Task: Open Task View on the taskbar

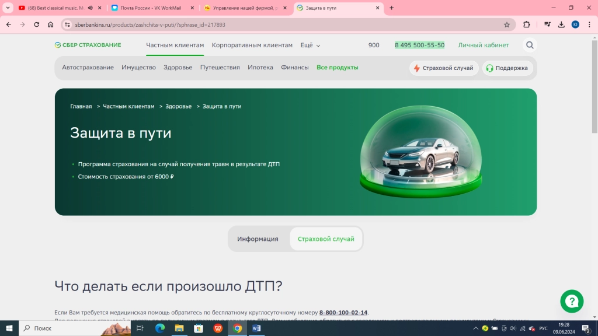Action: tap(140, 328)
